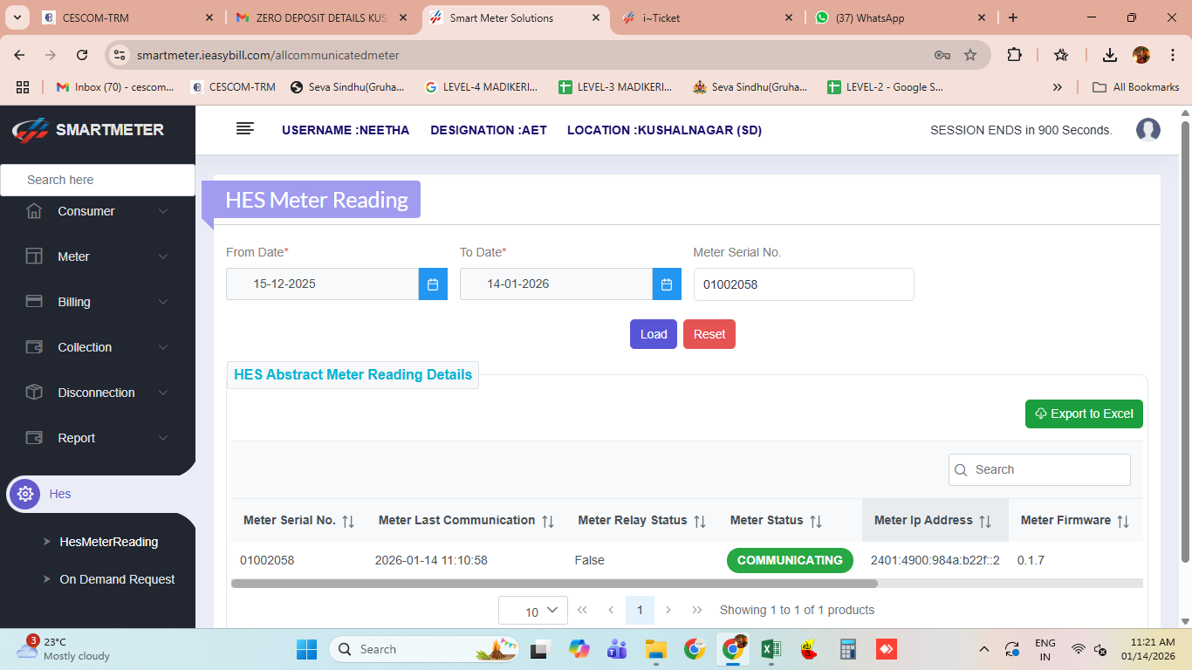Go to the first page of results
1192x670 pixels.
pyautogui.click(x=582, y=610)
